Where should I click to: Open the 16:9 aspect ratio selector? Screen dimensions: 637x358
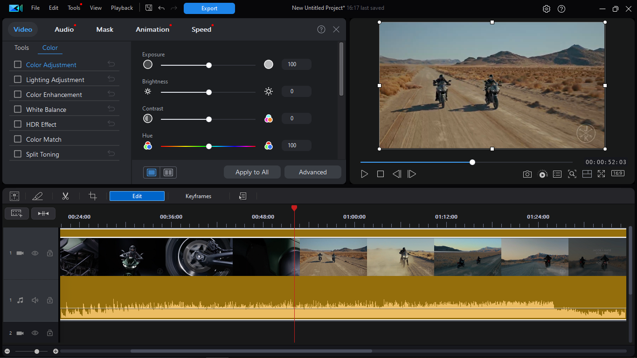click(618, 173)
